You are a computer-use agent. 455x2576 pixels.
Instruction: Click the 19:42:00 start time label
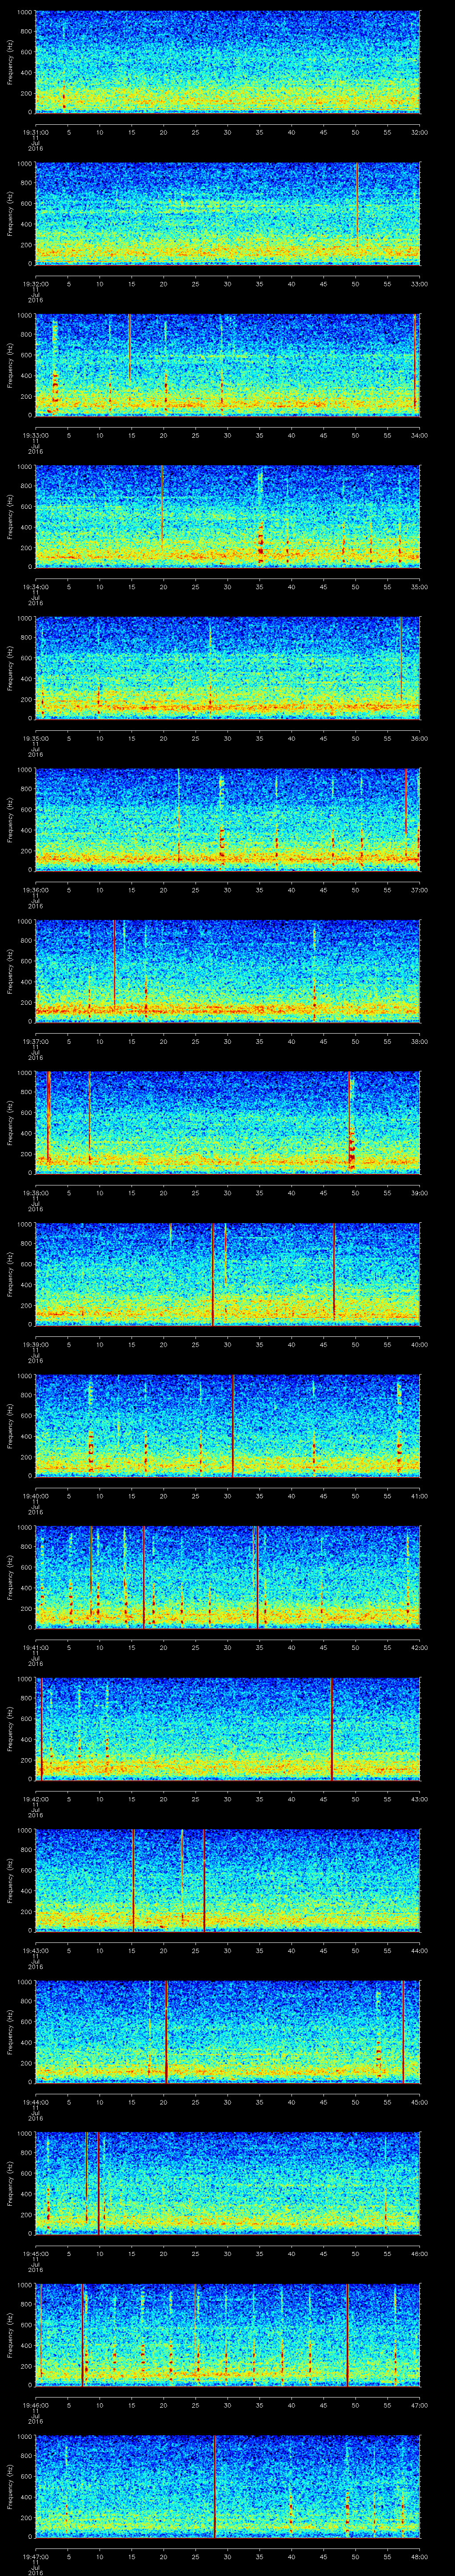tap(35, 1799)
